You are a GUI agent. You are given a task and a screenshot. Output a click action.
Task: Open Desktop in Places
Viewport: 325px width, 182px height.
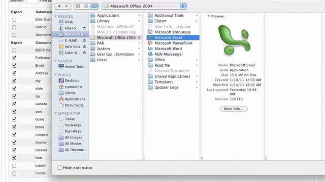[72, 80]
